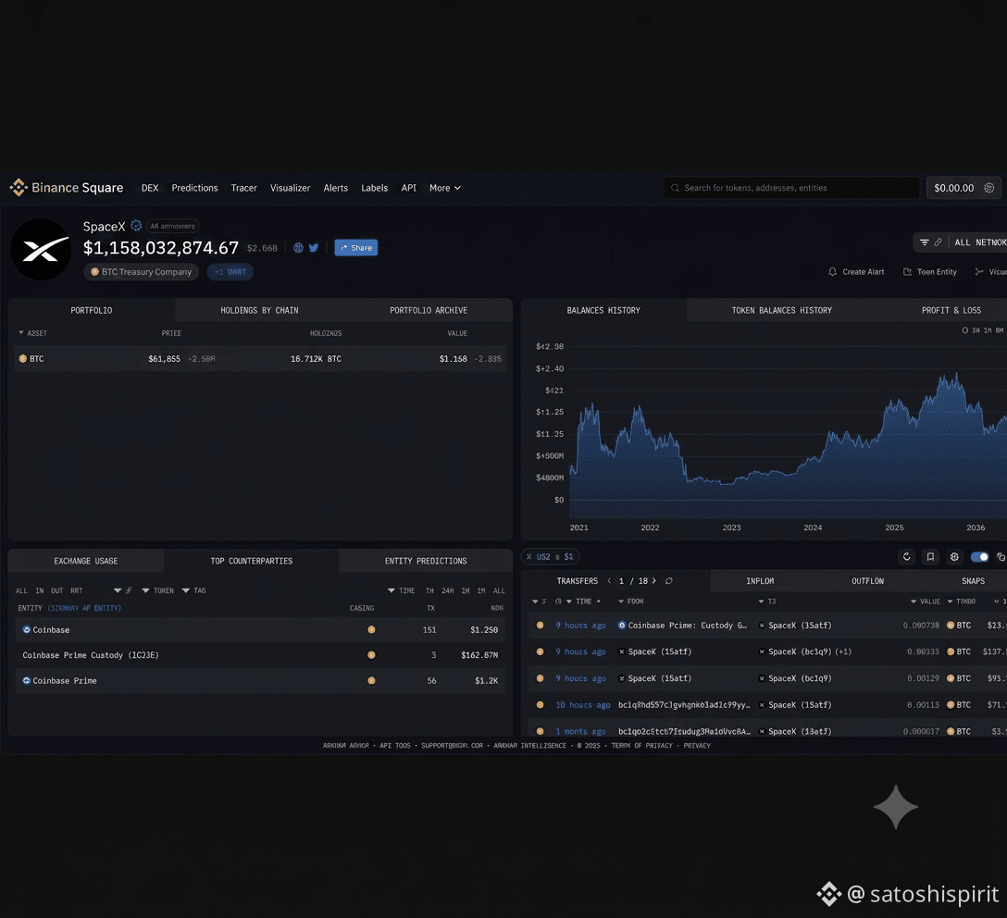Click the BTC coin icon in portfolio row
This screenshot has height=918, width=1007.
(x=23, y=359)
